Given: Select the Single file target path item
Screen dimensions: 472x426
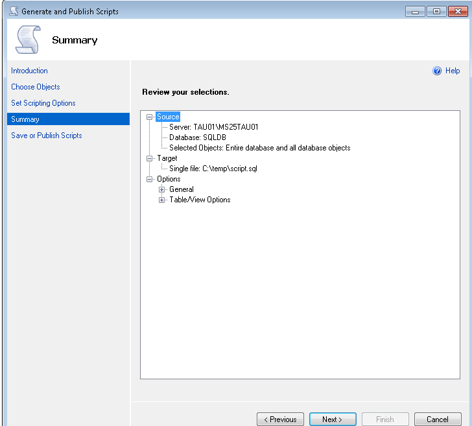Looking at the screenshot, I should click(x=214, y=169).
